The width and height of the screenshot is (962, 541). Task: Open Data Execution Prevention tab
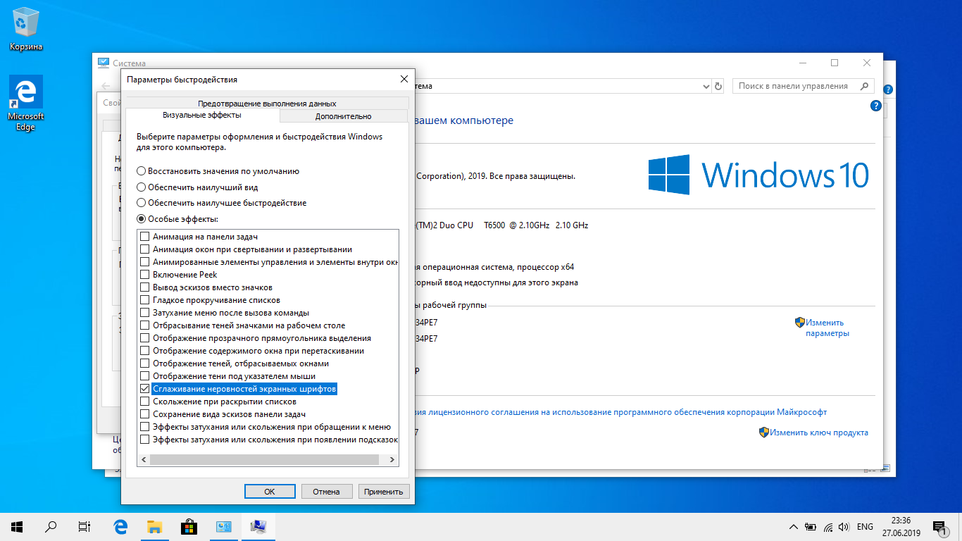click(x=267, y=103)
